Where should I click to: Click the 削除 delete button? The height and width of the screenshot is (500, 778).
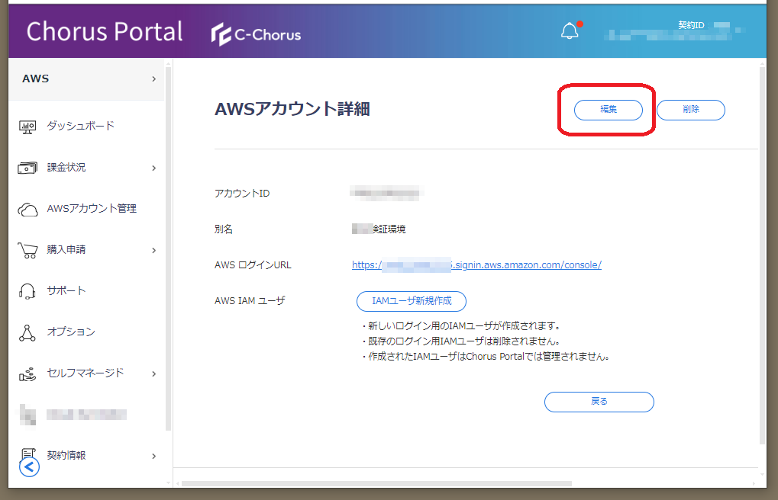tap(690, 110)
